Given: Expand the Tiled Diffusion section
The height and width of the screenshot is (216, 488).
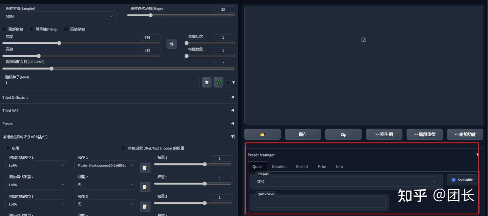Looking at the screenshot, I should tap(119, 97).
